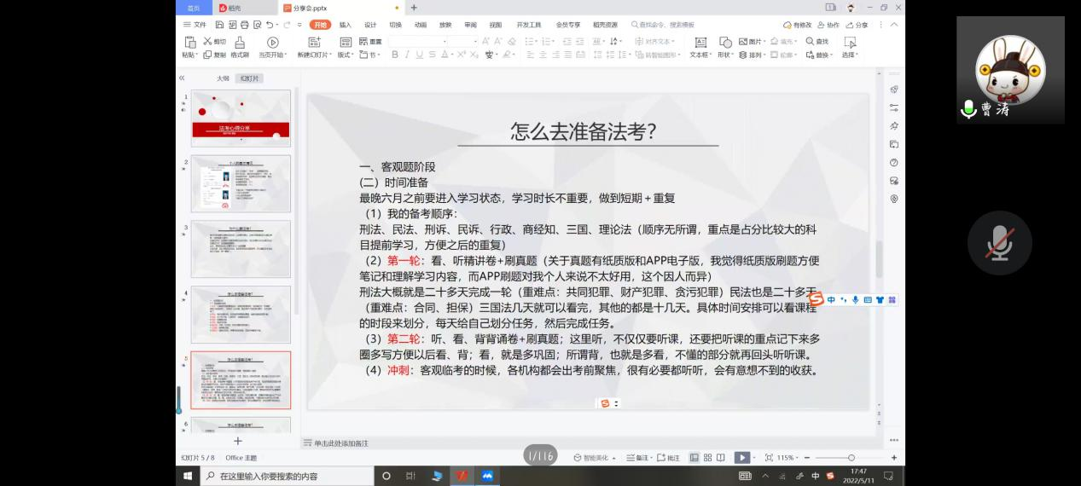Click the add new slide plus icon
Screen dimensions: 1081x486
pos(238,441)
